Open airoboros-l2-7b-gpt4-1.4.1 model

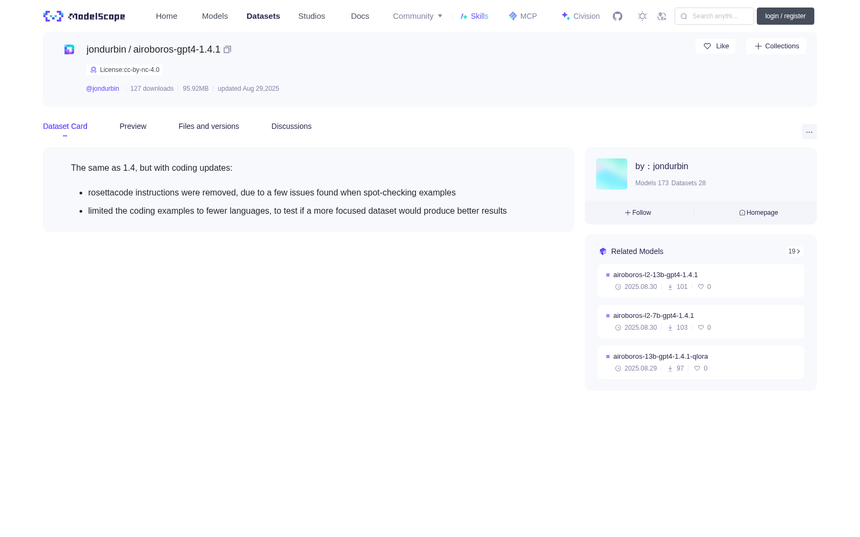(x=654, y=316)
